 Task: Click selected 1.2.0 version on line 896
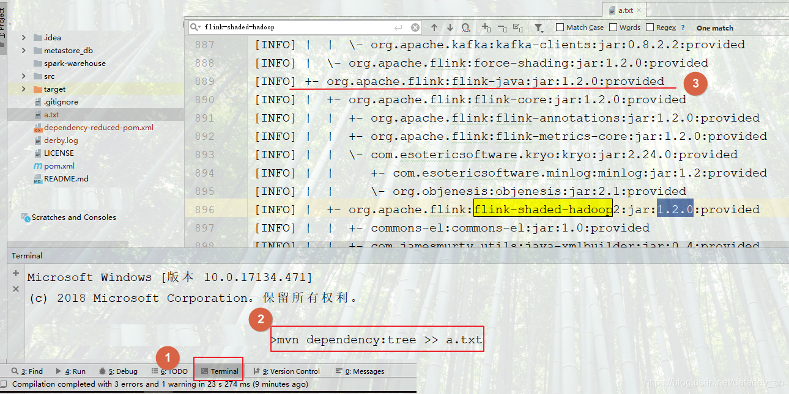point(675,209)
